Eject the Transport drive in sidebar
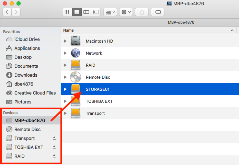The height and width of the screenshot is (165, 239). tap(54, 138)
